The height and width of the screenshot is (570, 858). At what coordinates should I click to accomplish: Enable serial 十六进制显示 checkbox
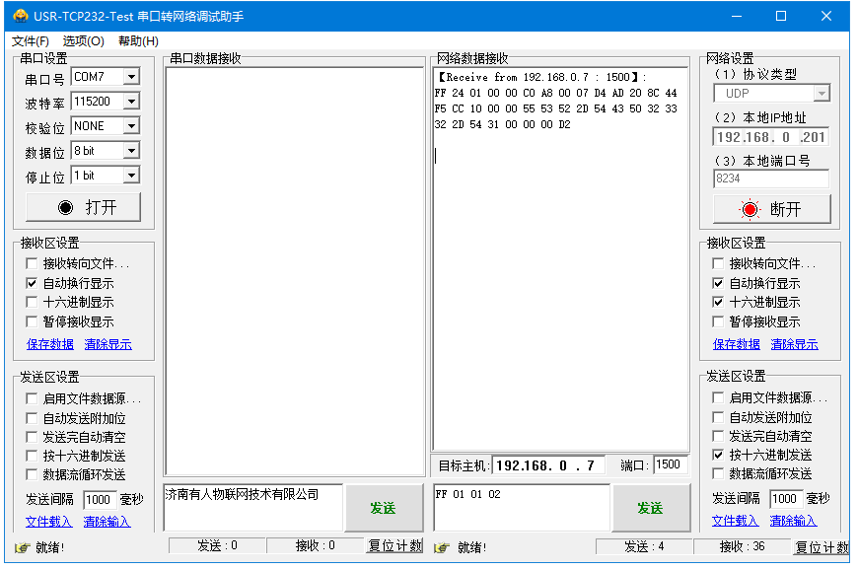(32, 303)
